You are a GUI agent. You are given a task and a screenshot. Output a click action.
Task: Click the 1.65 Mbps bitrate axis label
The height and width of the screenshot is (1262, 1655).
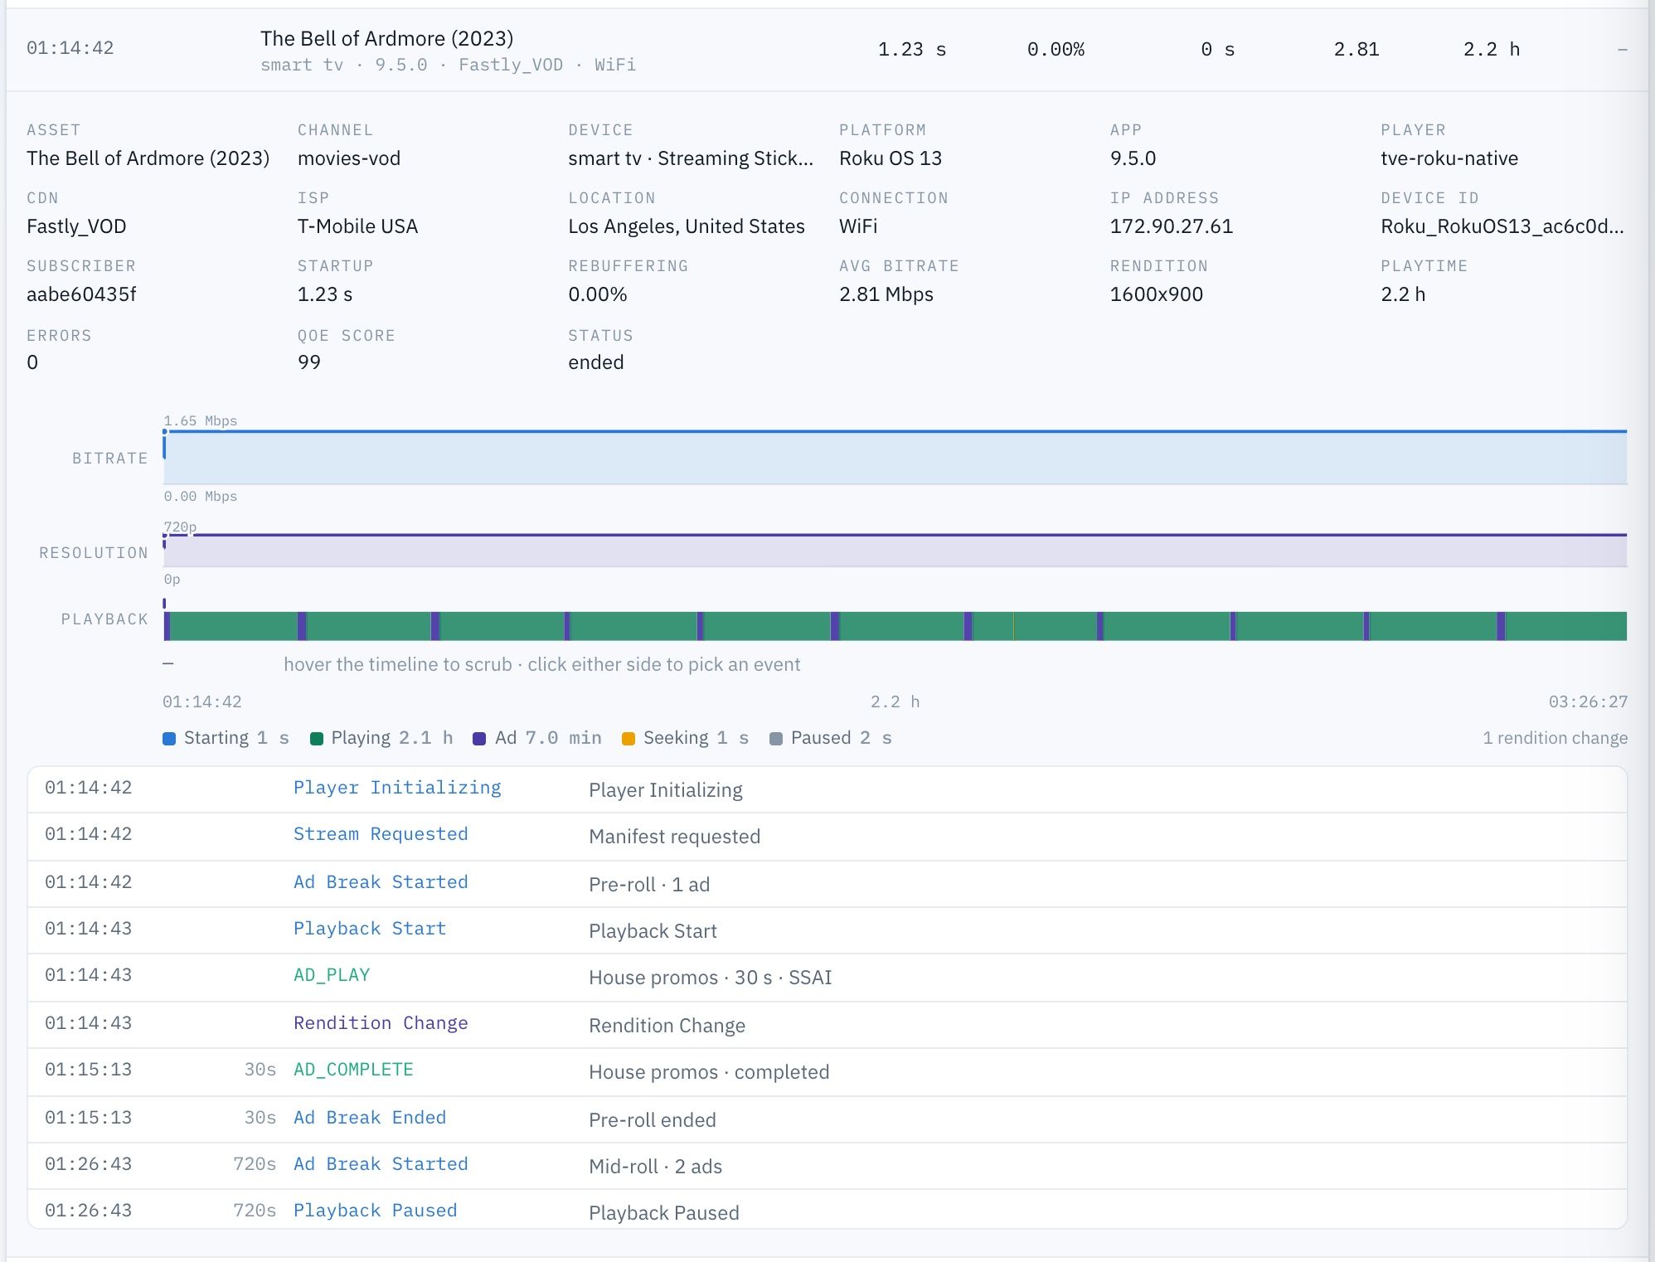point(201,420)
